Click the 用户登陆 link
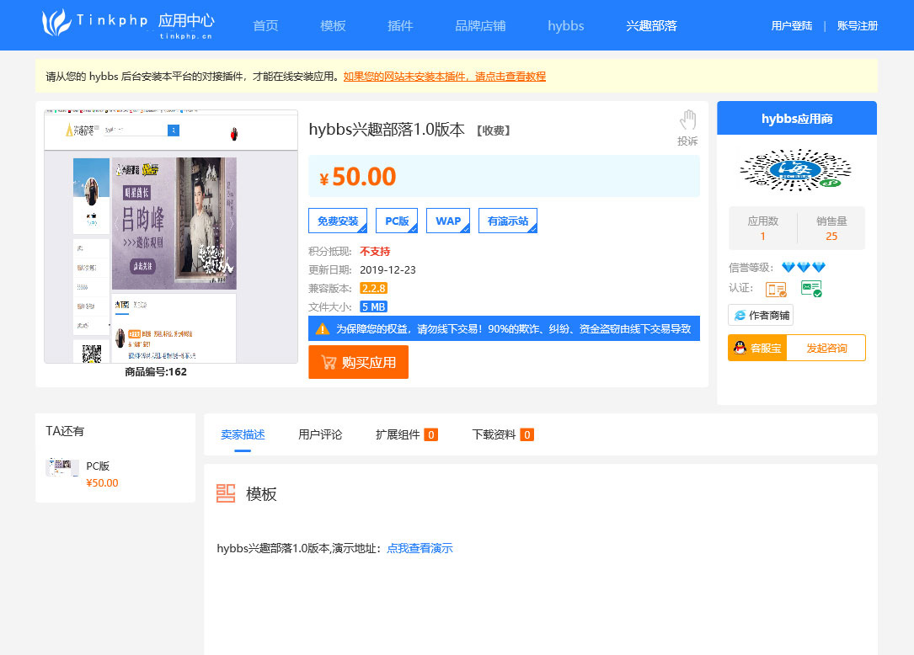Image resolution: width=914 pixels, height=655 pixels. [x=792, y=25]
